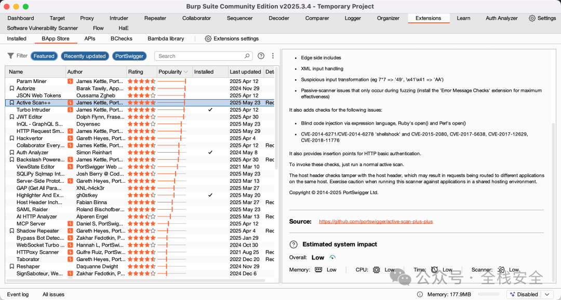Click popularity bar for Param Miner

pos(172,81)
